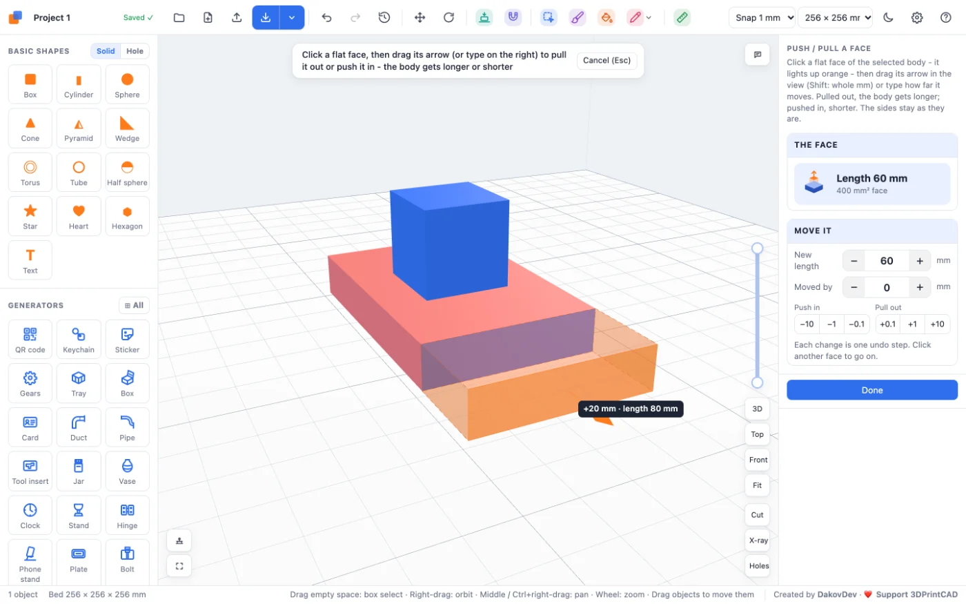Increase the Moved by value with plus
Image resolution: width=966 pixels, height=604 pixels.
[920, 287]
